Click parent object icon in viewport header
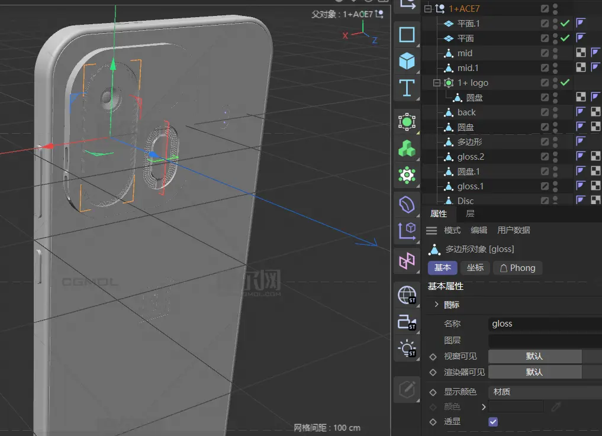The width and height of the screenshot is (602, 436). point(379,14)
